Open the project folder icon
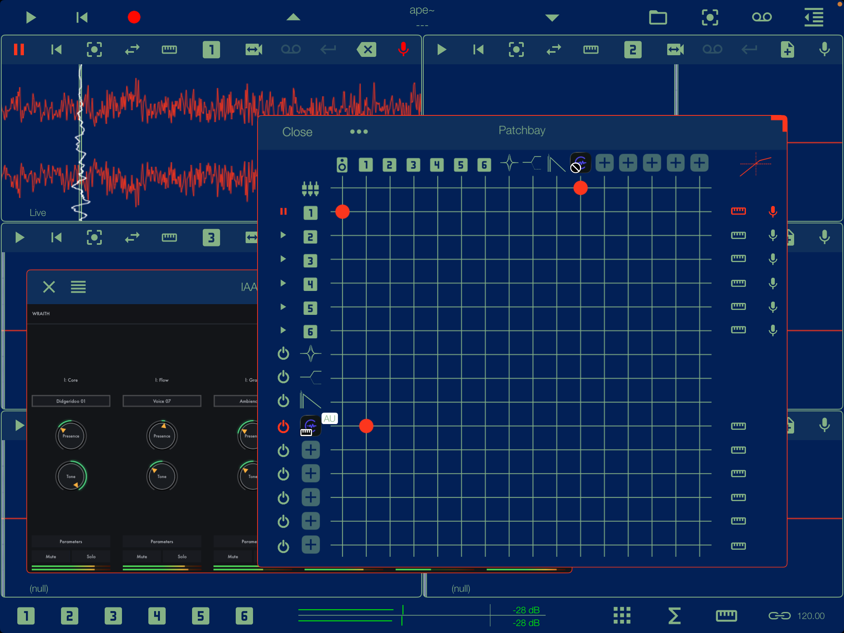This screenshot has width=844, height=633. tap(658, 17)
